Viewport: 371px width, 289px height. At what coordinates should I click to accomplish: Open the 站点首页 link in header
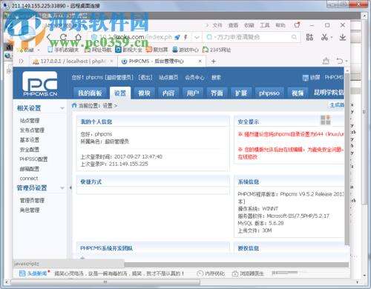click(168, 78)
